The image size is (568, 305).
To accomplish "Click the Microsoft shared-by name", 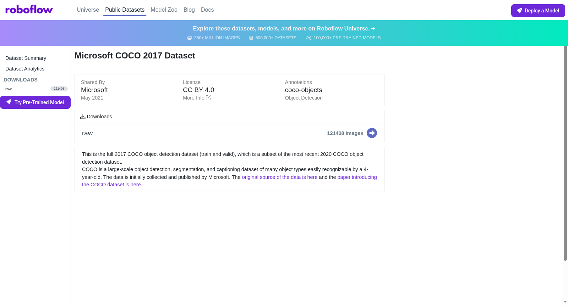I will point(94,90).
